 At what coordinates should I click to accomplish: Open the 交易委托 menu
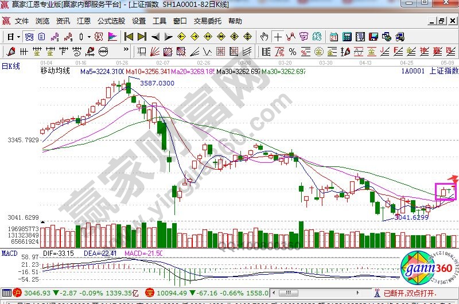tap(207, 21)
